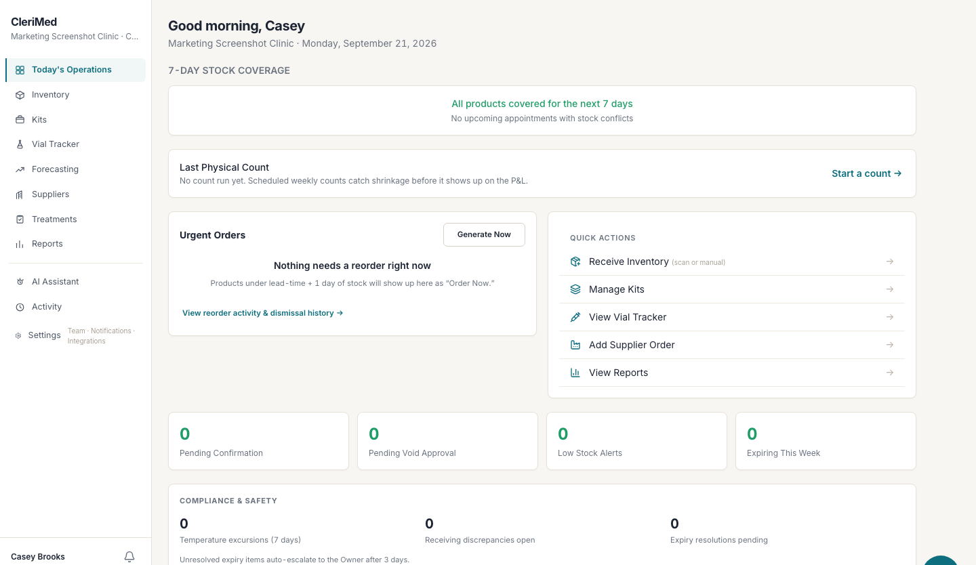This screenshot has width=976, height=565.
Task: Click the Start a count link
Action: (x=866, y=173)
